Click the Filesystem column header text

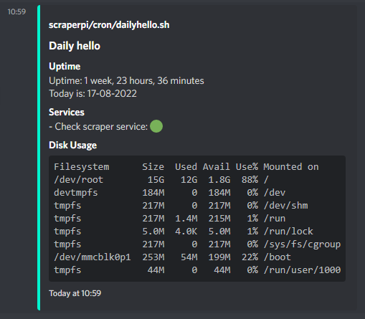point(82,167)
